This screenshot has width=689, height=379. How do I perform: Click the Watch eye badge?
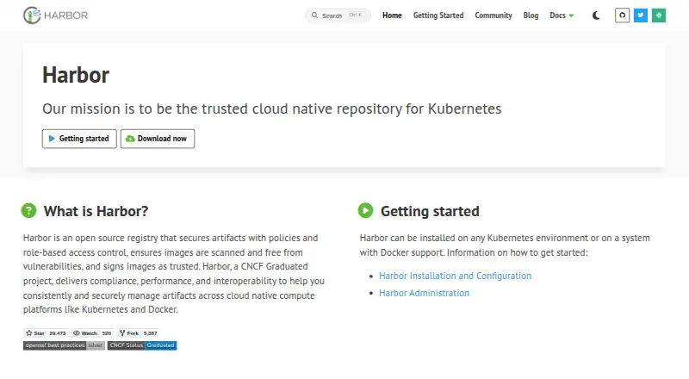(x=92, y=333)
